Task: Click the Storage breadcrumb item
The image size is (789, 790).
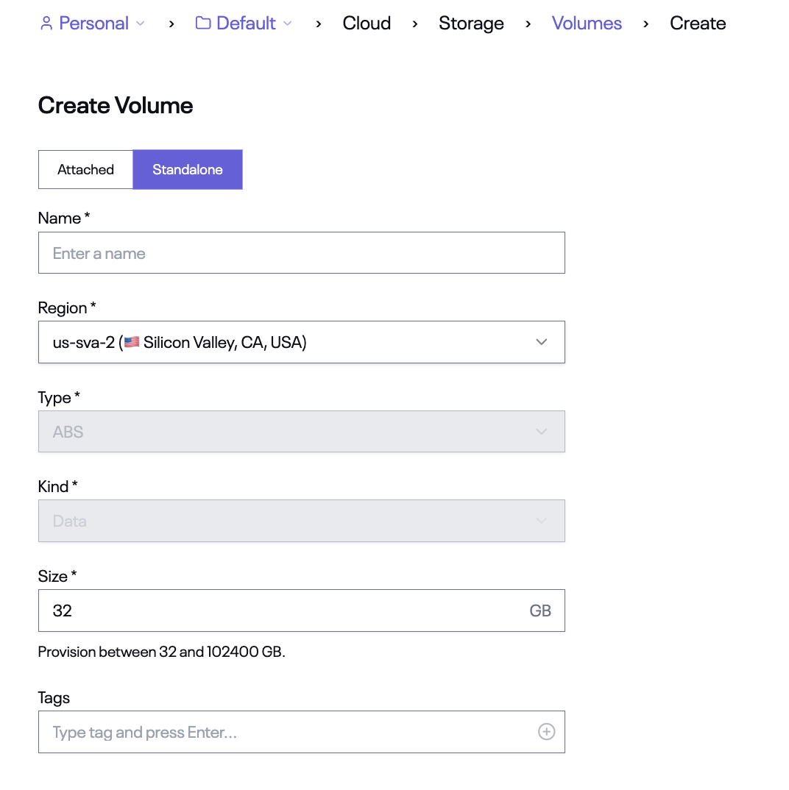Action: click(x=471, y=24)
